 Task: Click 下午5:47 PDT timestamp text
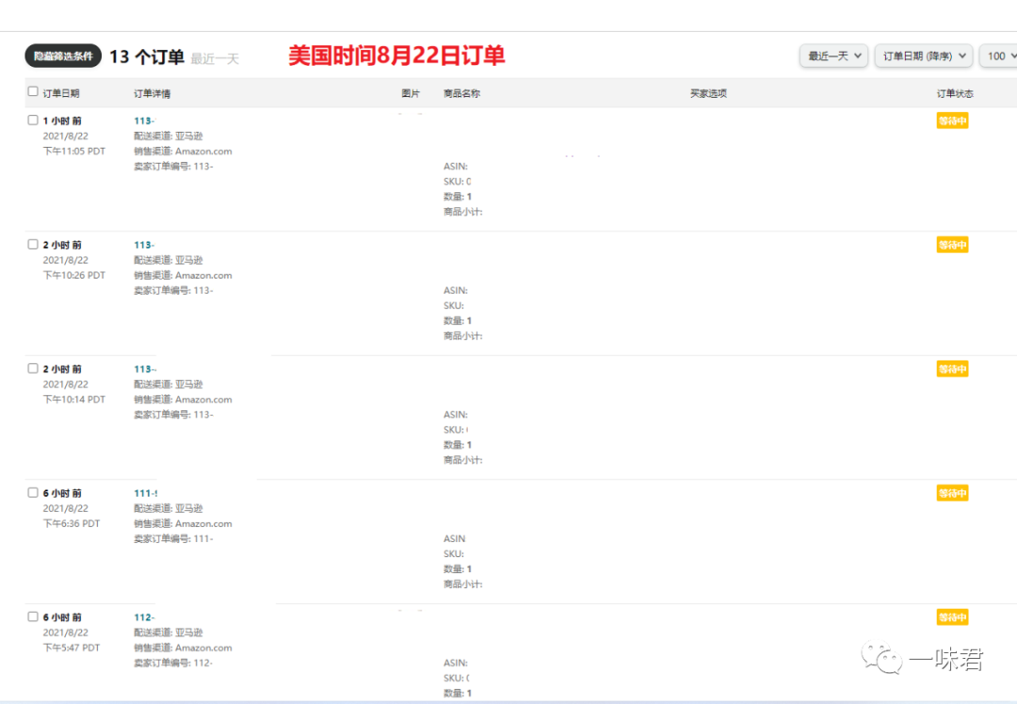pos(72,648)
